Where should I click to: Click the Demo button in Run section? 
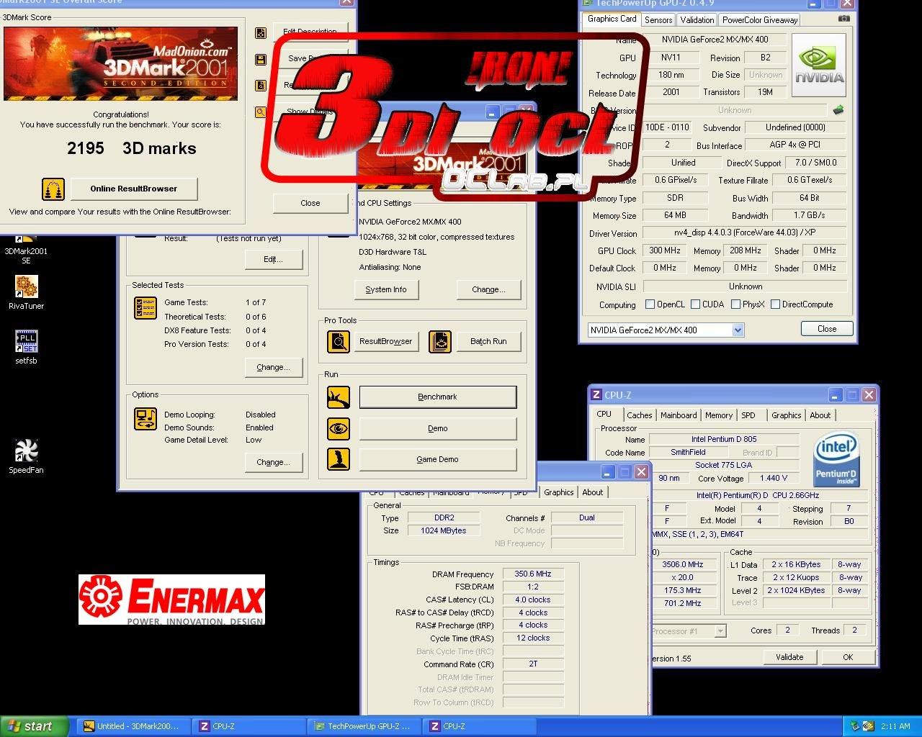[x=438, y=428]
